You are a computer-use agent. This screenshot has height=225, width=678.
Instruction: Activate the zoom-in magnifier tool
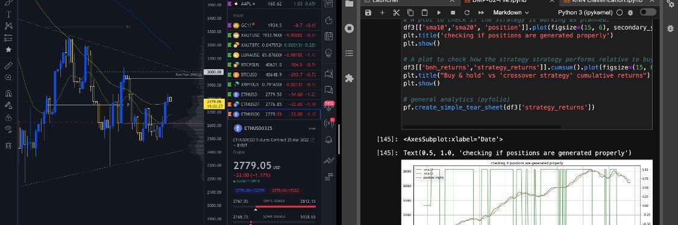pos(8,78)
